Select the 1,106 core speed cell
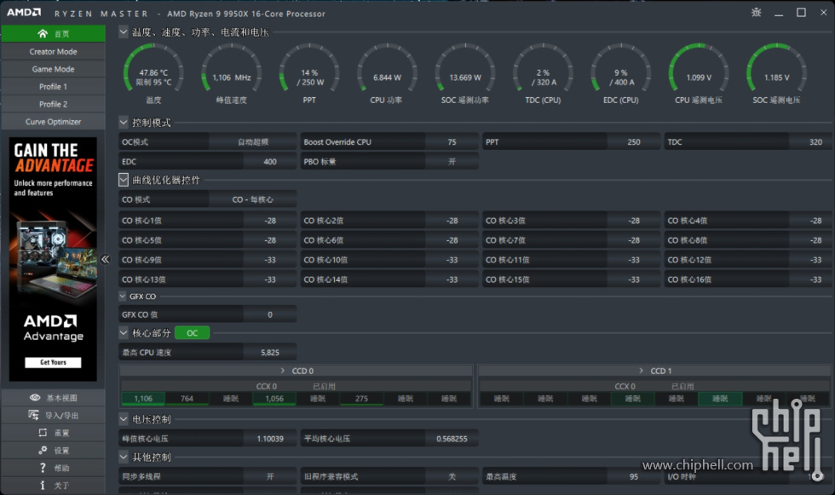This screenshot has width=835, height=495. [x=143, y=399]
